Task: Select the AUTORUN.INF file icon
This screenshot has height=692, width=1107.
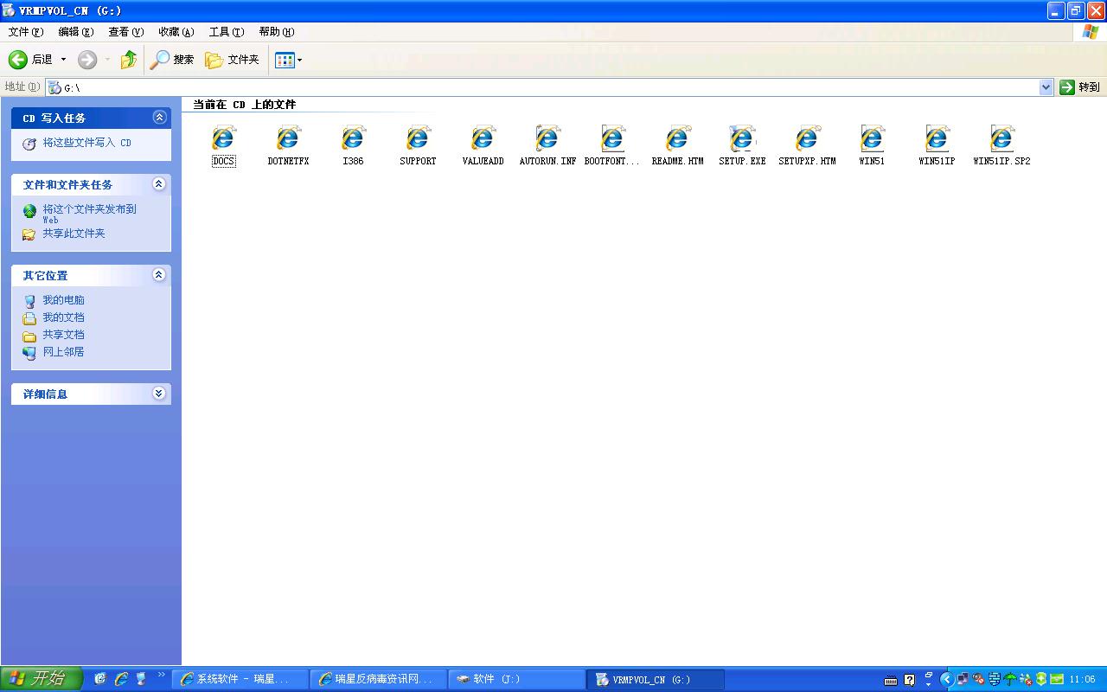Action: click(x=547, y=138)
